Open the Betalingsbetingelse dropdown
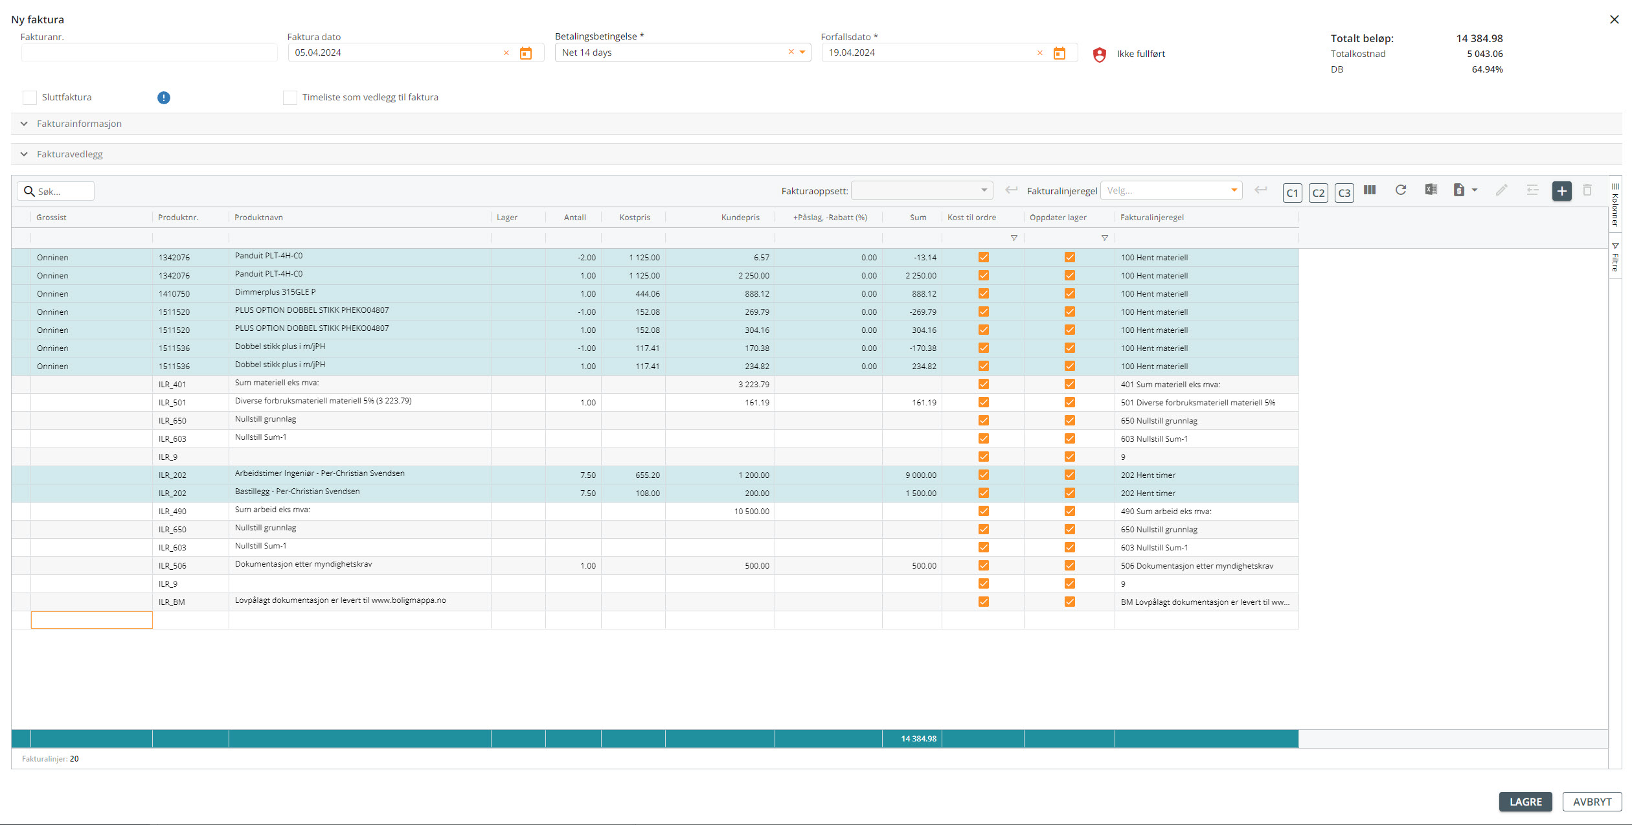The height and width of the screenshot is (825, 1632). coord(802,52)
